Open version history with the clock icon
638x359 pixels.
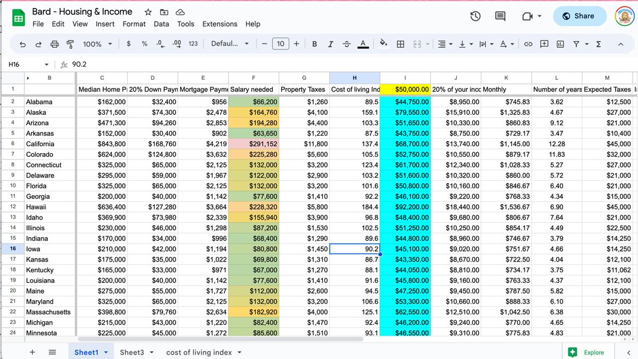475,16
